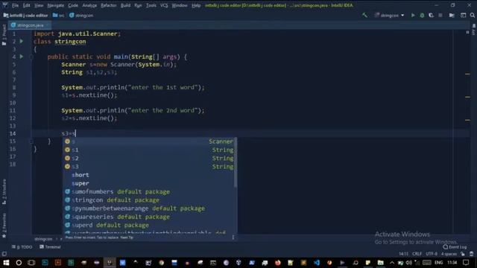Open Task View on taskbar

click(31, 263)
